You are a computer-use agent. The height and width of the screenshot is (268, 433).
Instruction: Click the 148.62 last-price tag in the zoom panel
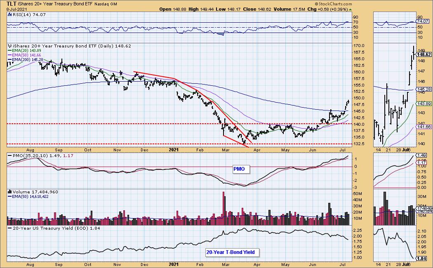click(424, 55)
